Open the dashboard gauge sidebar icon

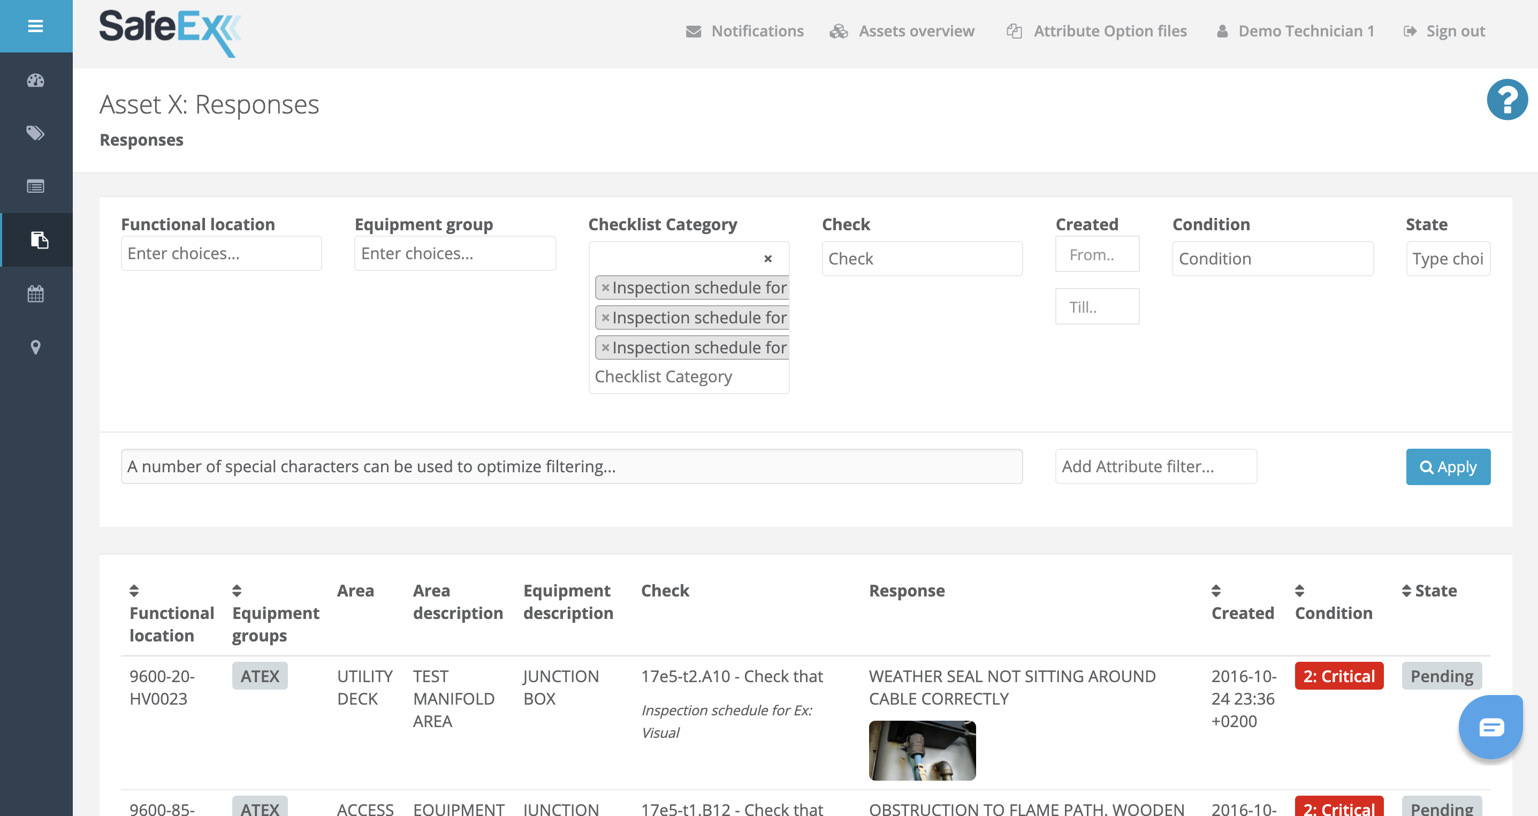[x=35, y=81]
